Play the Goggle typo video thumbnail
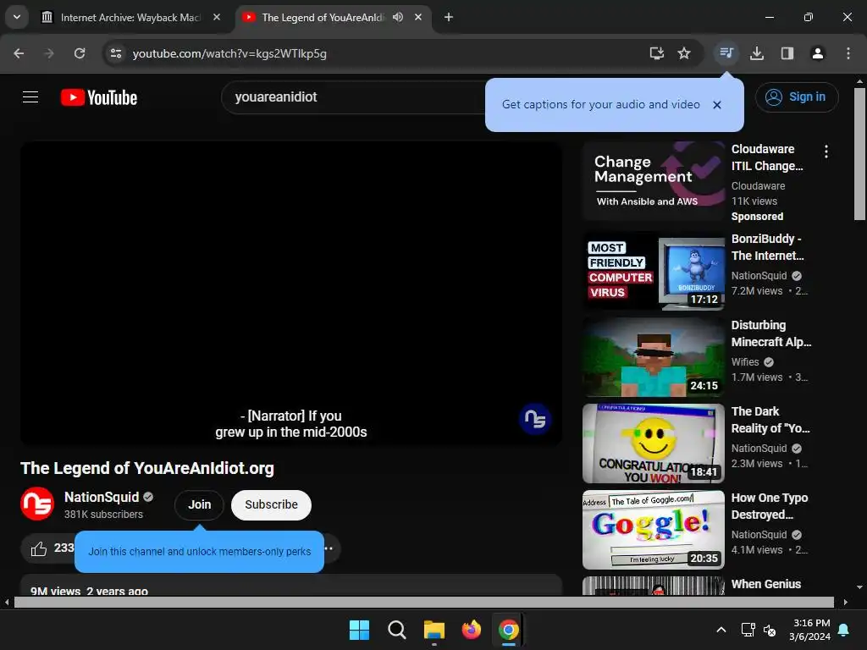The image size is (867, 650). tap(654, 530)
